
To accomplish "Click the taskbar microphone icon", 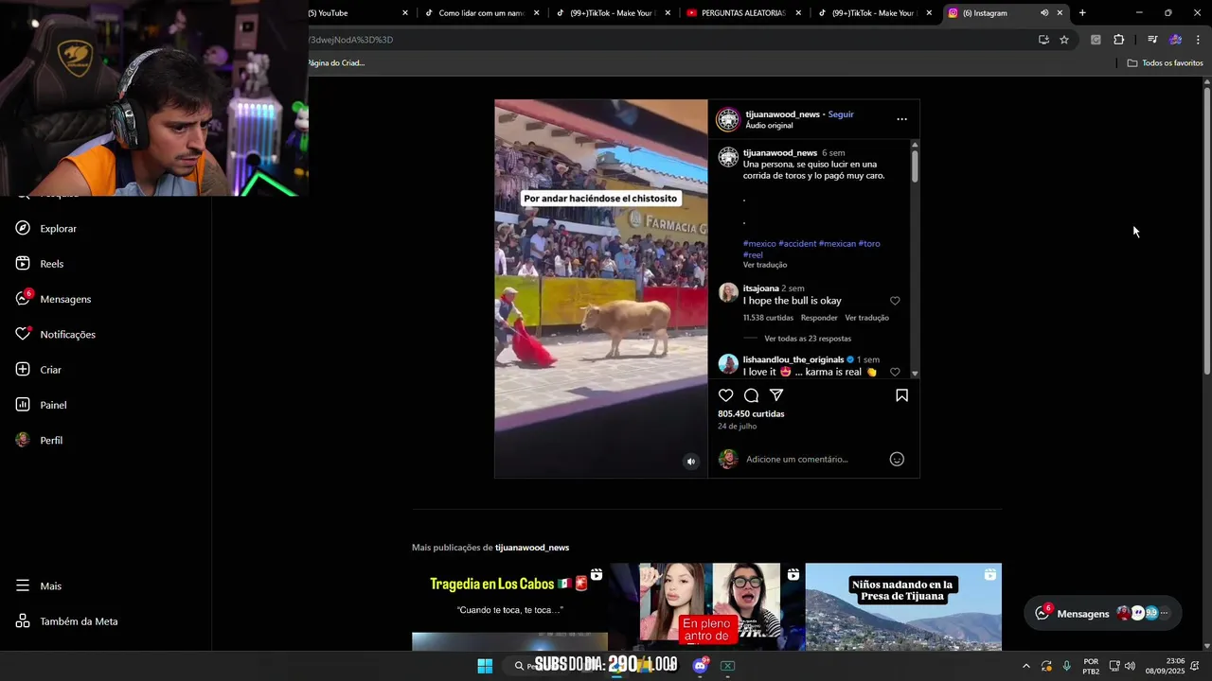I will pyautogui.click(x=1067, y=666).
